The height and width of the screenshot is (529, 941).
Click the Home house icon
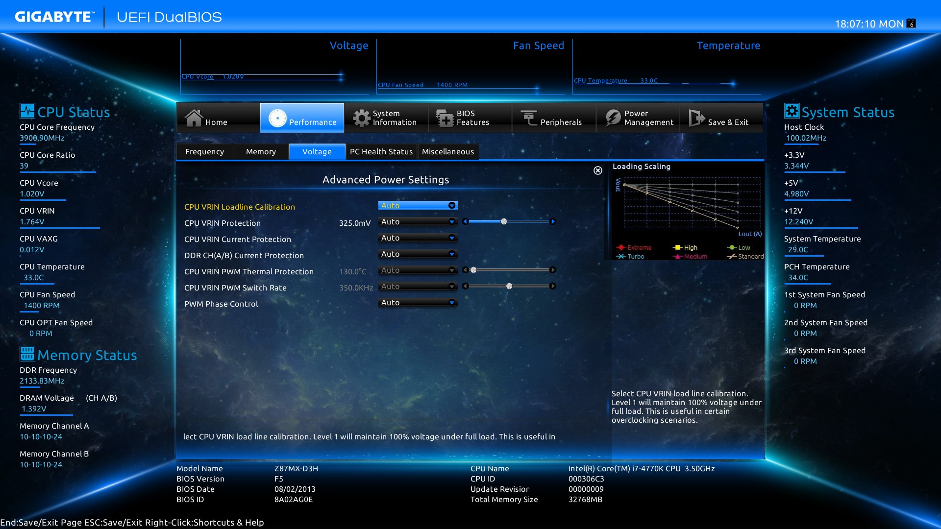pyautogui.click(x=194, y=118)
